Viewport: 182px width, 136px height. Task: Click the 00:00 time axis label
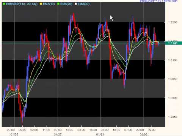coord(58,130)
